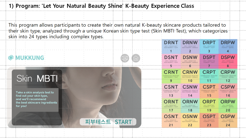This screenshot has width=246, height=138.
Task: Select the CRPW number 12 tile
Action: tap(228, 76)
